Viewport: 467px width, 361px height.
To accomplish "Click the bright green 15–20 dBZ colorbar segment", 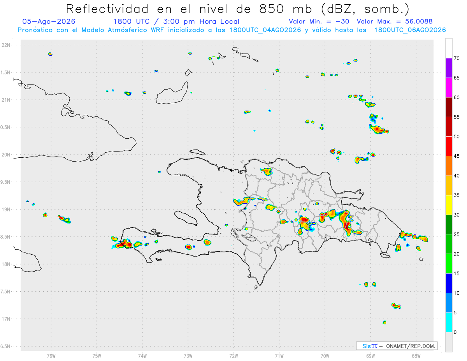I will pos(449,264).
